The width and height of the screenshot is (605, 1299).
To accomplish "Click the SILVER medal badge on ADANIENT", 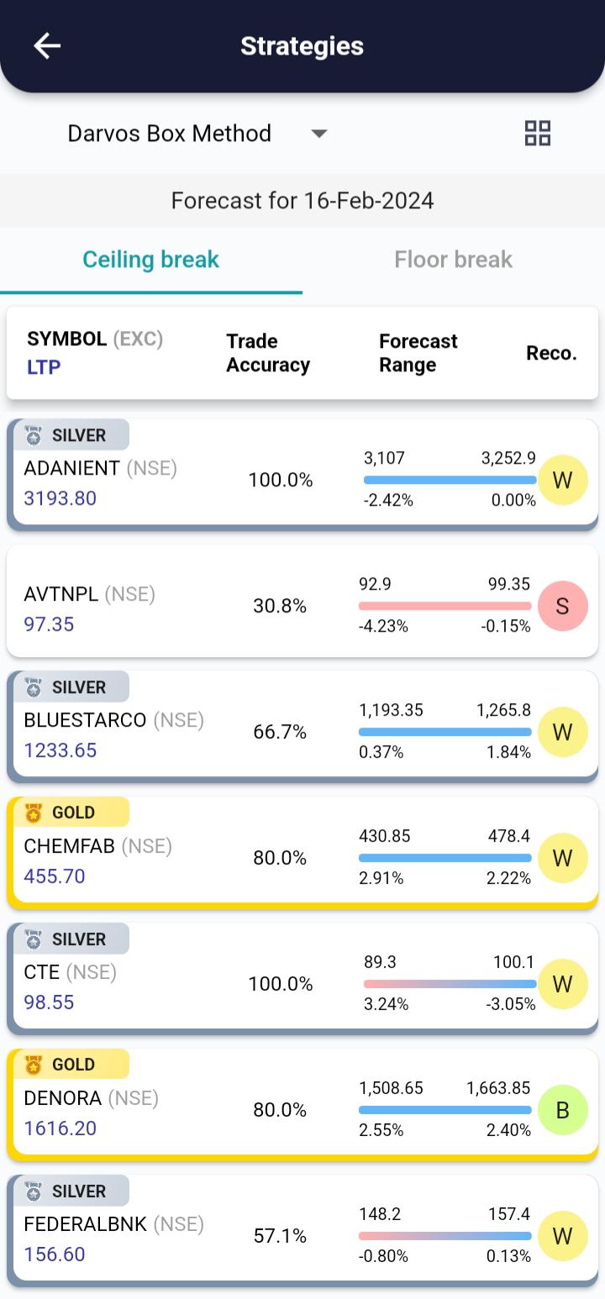I will pos(71,435).
